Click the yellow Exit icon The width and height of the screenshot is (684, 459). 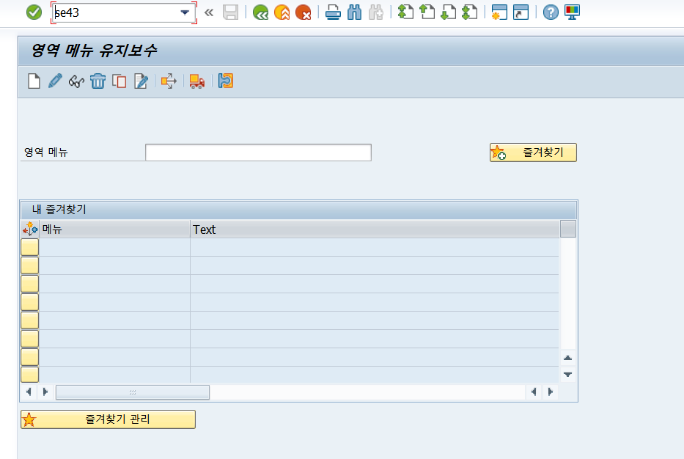click(x=282, y=12)
